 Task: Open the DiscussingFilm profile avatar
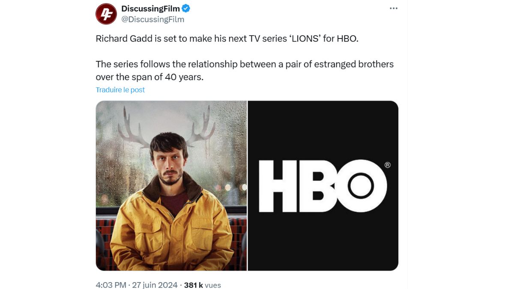pyautogui.click(x=106, y=14)
